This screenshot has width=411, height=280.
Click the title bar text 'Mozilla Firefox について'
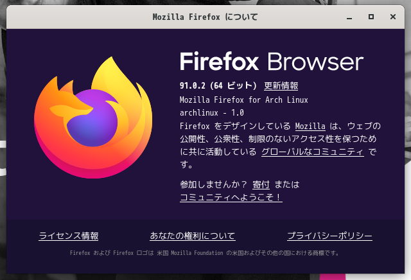click(x=205, y=17)
